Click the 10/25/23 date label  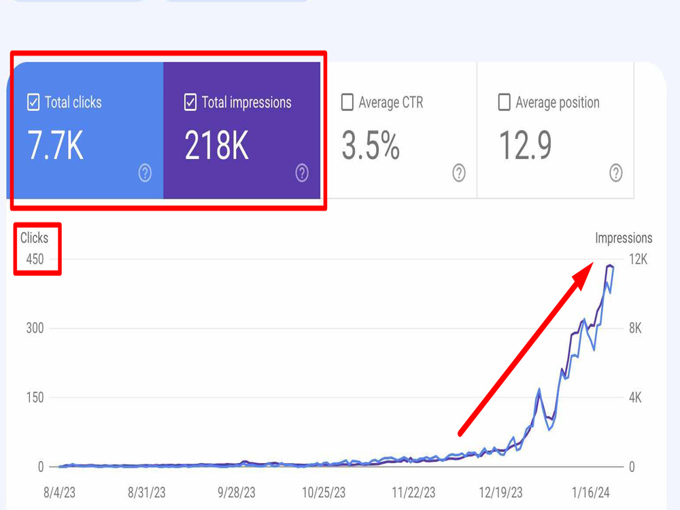(x=324, y=492)
